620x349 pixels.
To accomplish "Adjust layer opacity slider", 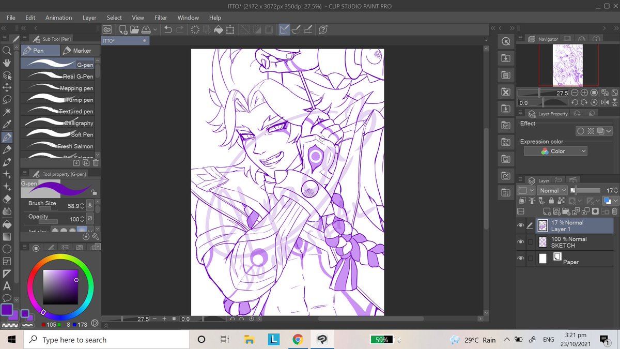I will pos(586,190).
